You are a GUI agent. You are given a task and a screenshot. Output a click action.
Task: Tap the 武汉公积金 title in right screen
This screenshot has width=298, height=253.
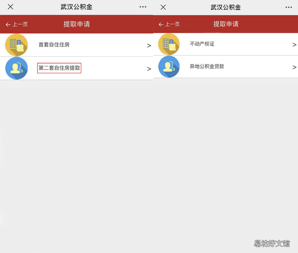tap(226, 7)
